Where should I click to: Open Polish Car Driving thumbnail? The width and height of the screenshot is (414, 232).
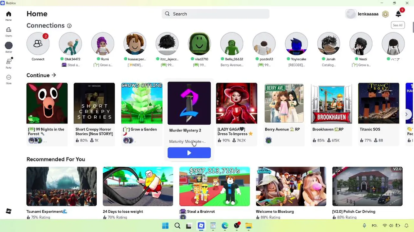coord(367,186)
